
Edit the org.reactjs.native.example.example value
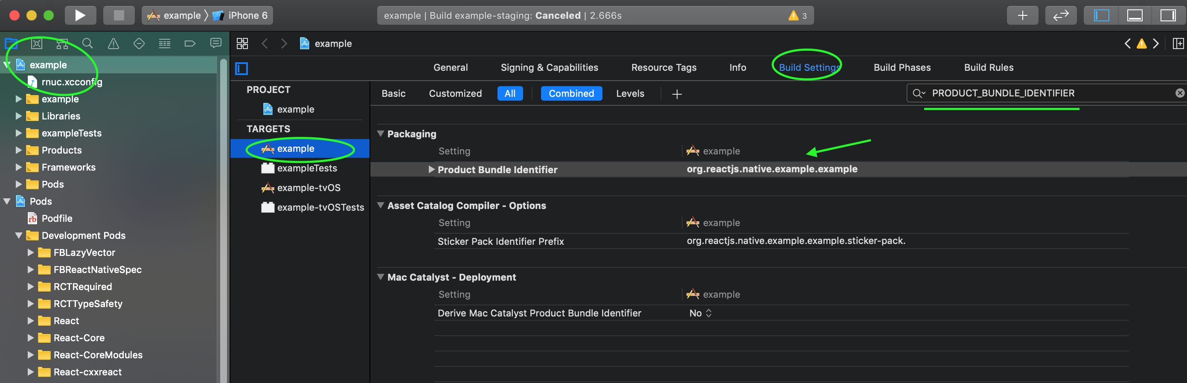point(772,169)
